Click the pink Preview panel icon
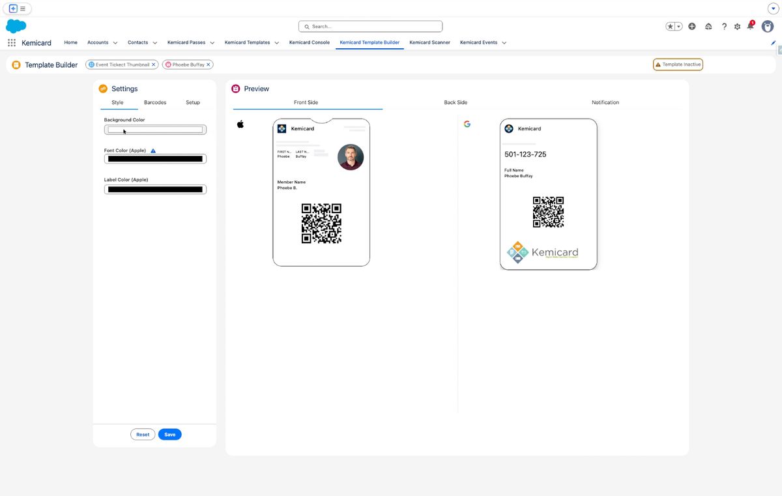782x496 pixels. [236, 89]
